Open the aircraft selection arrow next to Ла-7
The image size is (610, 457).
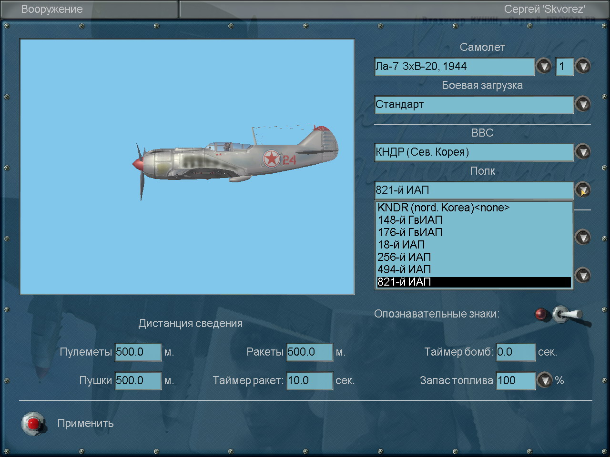coord(544,66)
